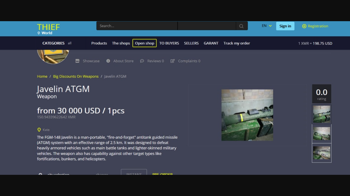Select TO BUYERS in the navigation bar

[169, 43]
